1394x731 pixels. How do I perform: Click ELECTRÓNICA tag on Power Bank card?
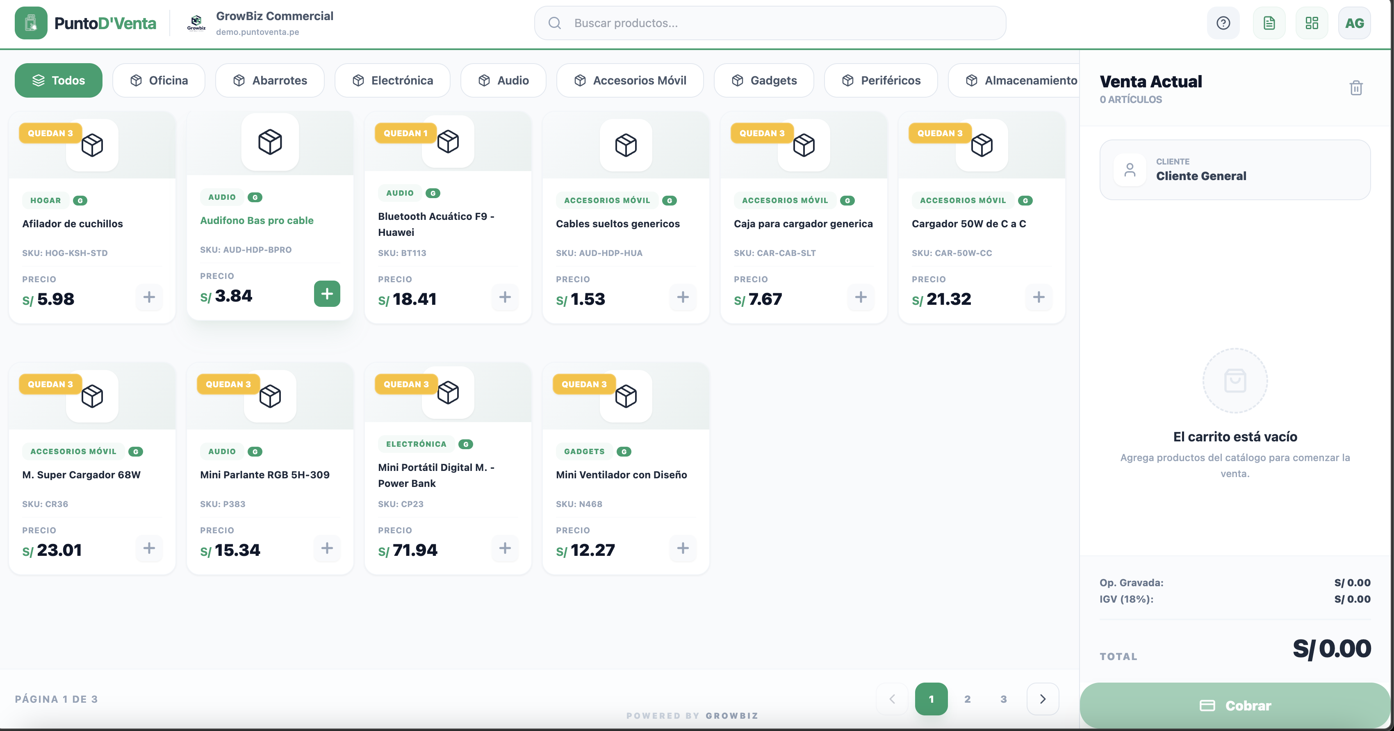click(416, 444)
